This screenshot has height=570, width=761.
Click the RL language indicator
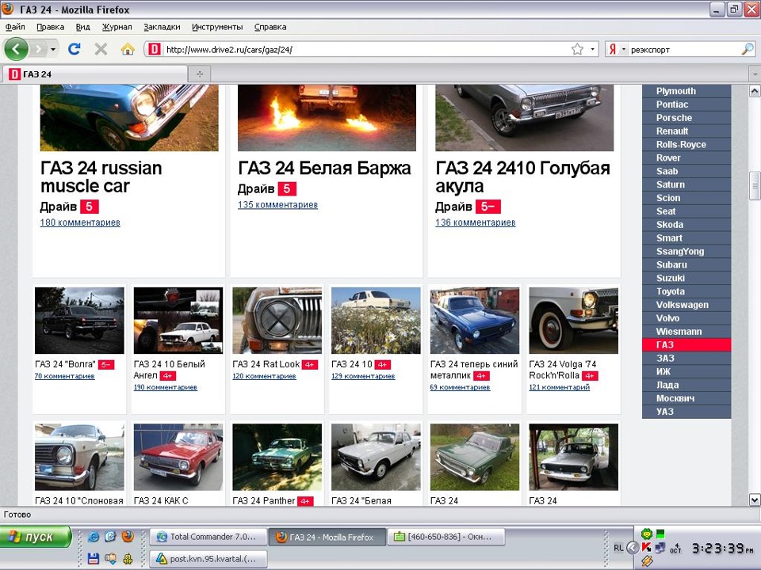coord(618,548)
